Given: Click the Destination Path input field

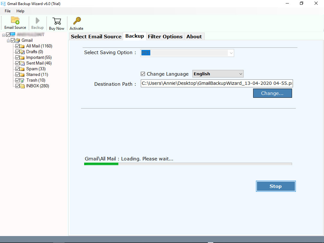Looking at the screenshot, I should (217, 83).
